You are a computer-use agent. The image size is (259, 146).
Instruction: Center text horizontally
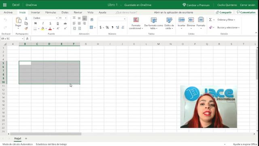pos(79,24)
